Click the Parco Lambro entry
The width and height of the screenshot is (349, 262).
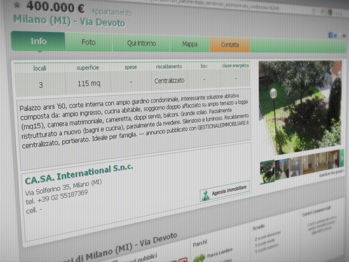[220, 253]
